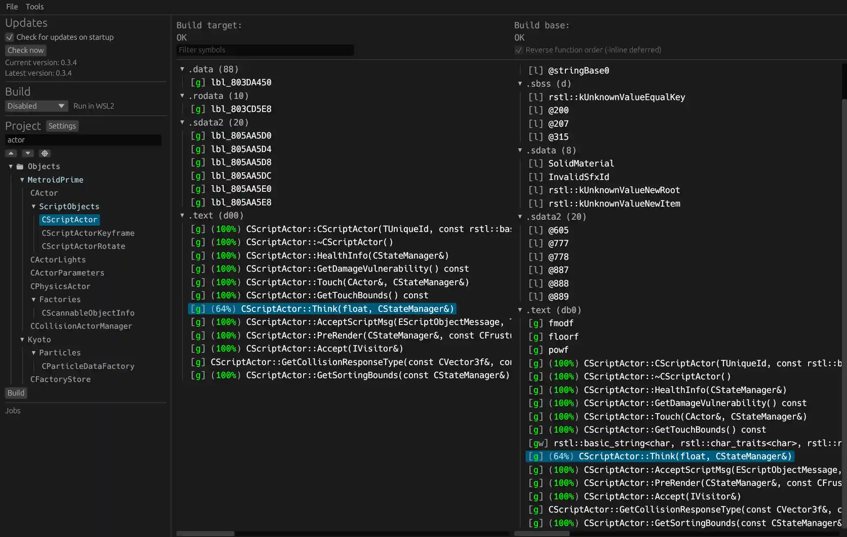Collapse the Kyoto tree node
The width and height of the screenshot is (847, 537).
22,339
